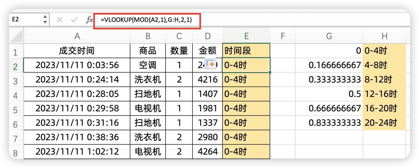419x168 pixels.
Task: Click 电视机 cell in row 5
Action: pyautogui.click(x=148, y=109)
